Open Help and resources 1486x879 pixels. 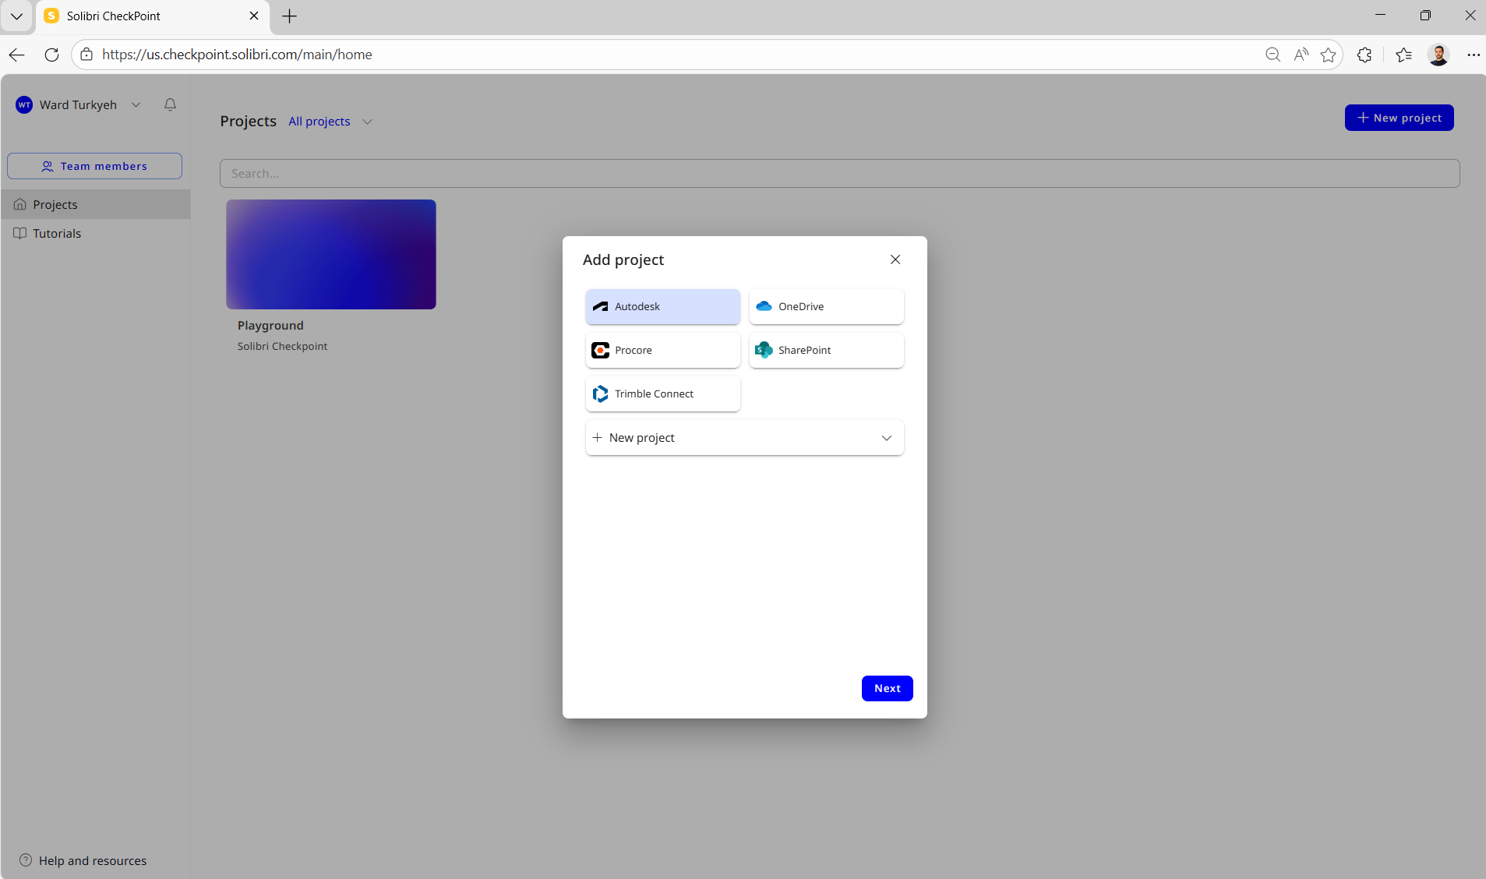point(82,860)
